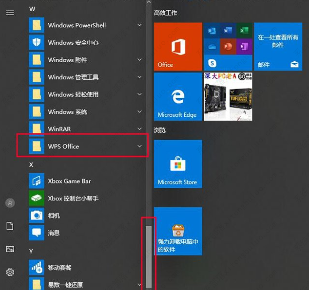Launch the Camera app (相机)

pos(54,216)
